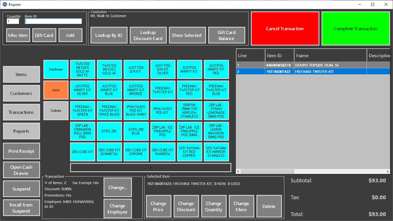Viewport: 393px width, 221px height.
Task: Select the Hardware category tab
Action: tap(56, 69)
